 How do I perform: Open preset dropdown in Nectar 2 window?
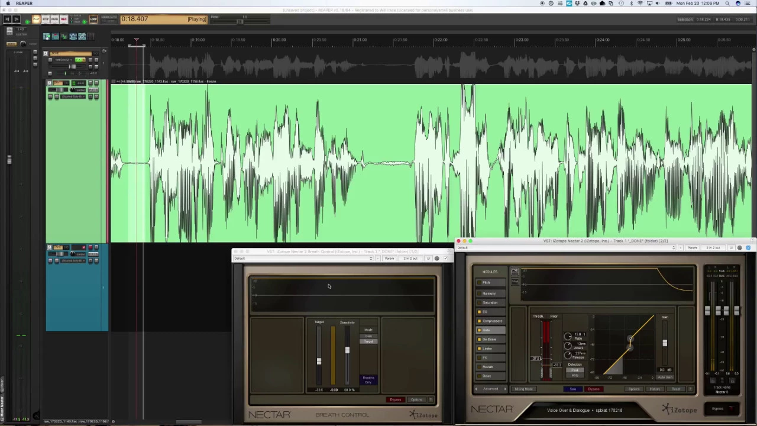click(x=567, y=247)
